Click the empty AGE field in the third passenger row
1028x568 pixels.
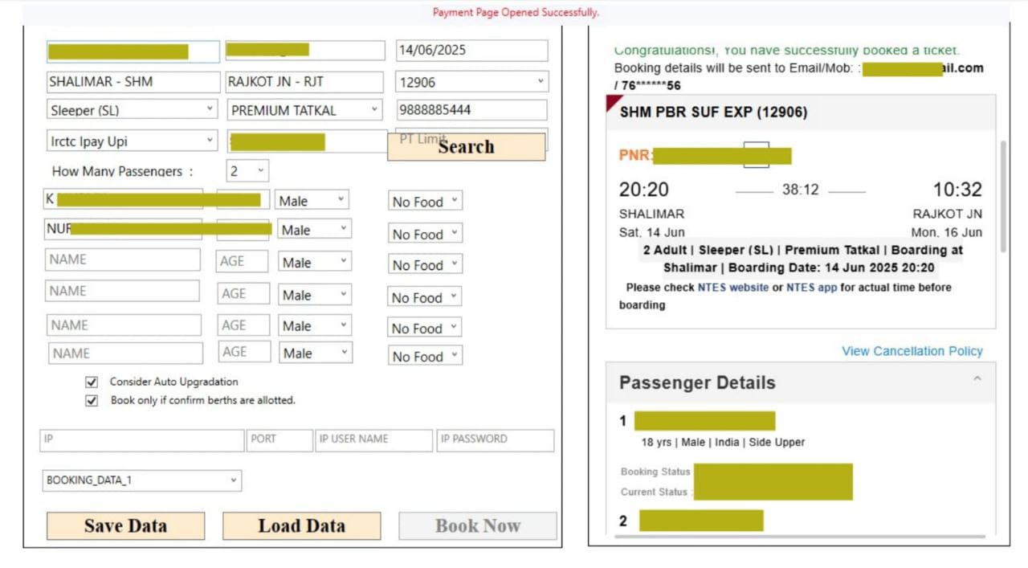(243, 261)
